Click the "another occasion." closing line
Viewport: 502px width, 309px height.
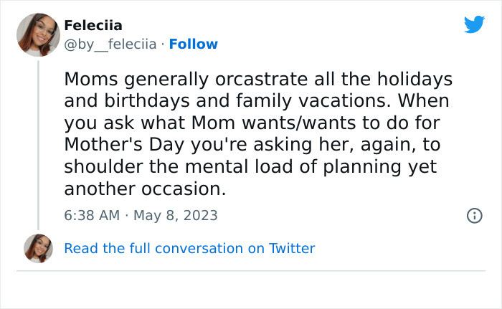coord(145,189)
